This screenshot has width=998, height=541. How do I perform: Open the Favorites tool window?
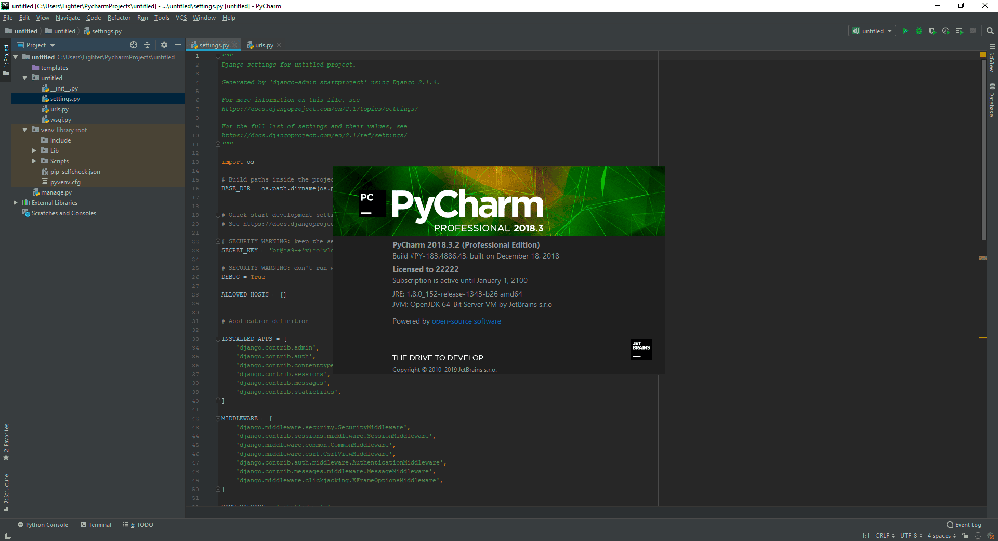click(6, 442)
